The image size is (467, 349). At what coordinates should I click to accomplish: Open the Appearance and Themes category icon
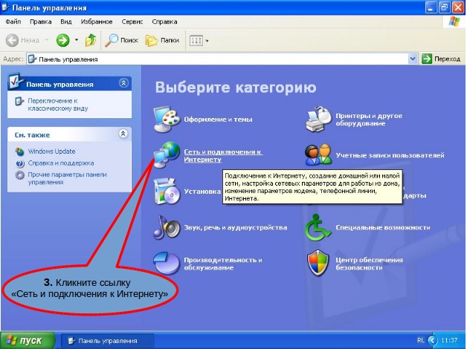click(167, 120)
